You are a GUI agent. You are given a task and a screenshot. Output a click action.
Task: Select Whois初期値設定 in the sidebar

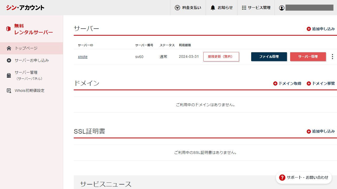pyautogui.click(x=32, y=91)
